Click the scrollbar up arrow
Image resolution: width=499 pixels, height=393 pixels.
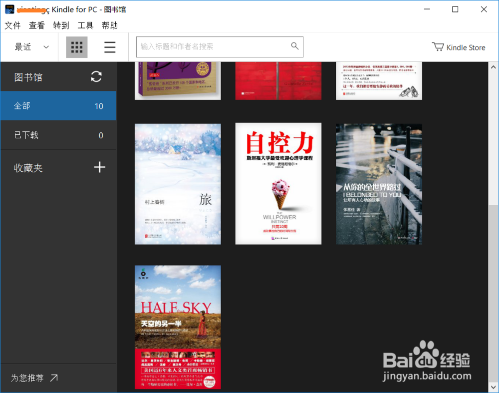(x=494, y=67)
